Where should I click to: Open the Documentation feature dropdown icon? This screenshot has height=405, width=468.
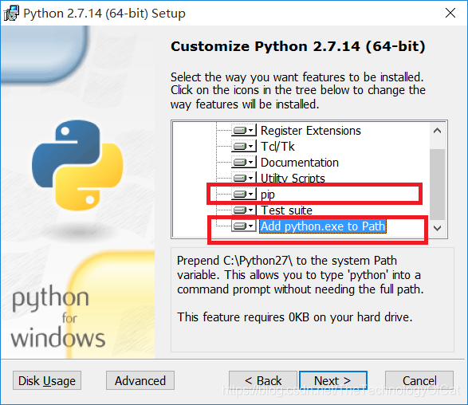click(244, 163)
